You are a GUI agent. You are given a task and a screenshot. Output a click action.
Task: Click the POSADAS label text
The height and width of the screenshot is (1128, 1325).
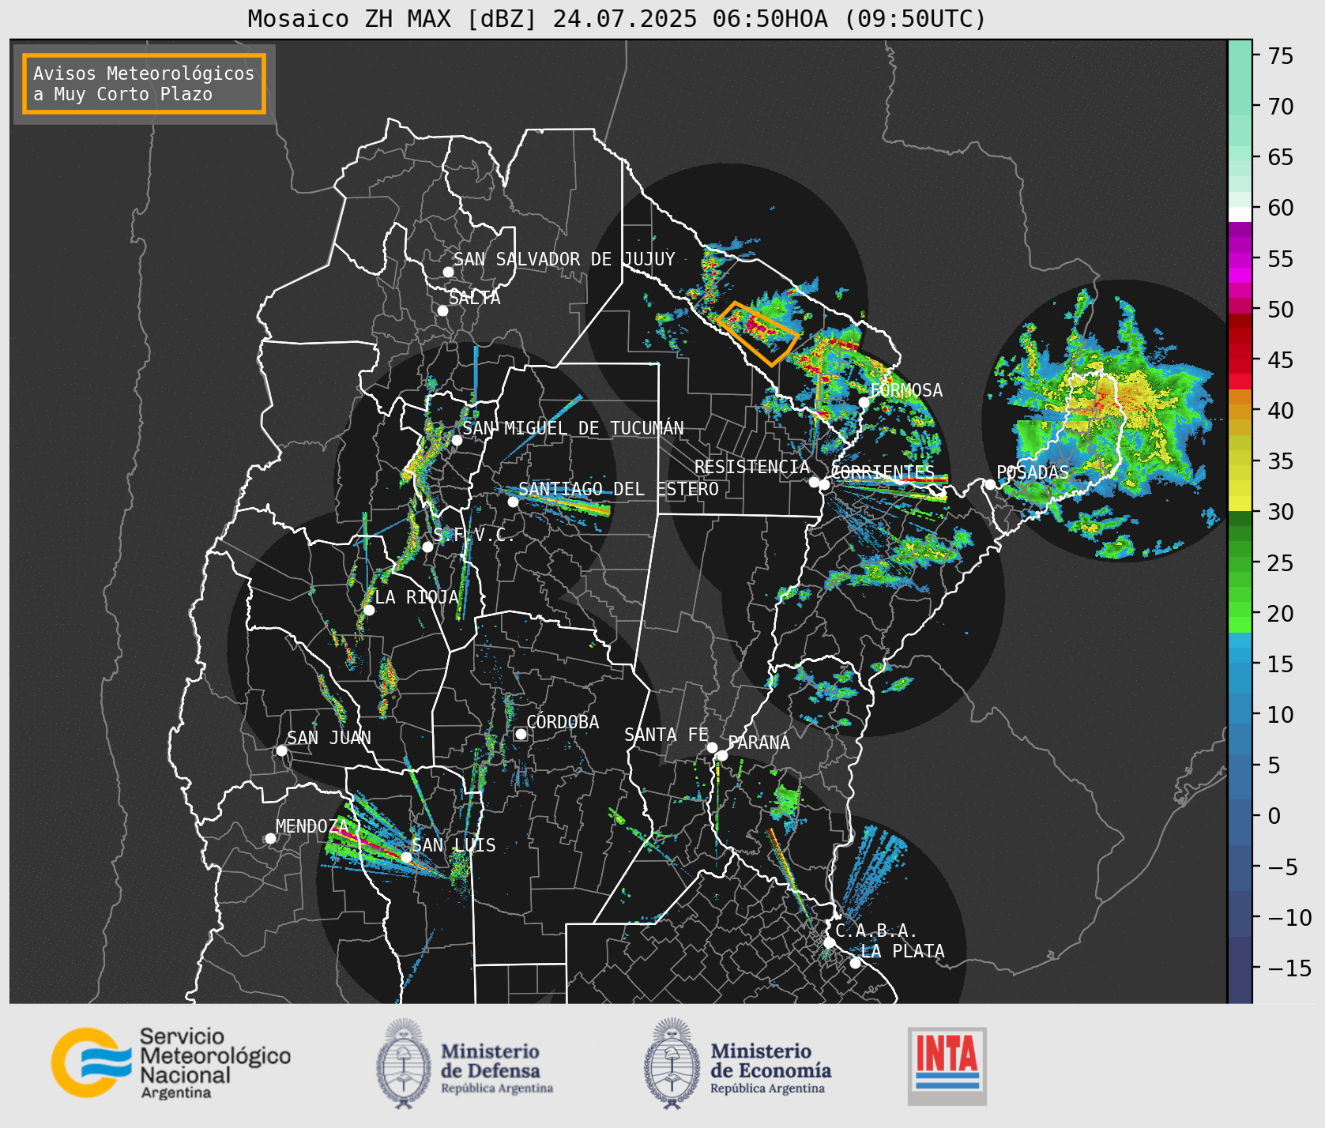[x=1032, y=472]
